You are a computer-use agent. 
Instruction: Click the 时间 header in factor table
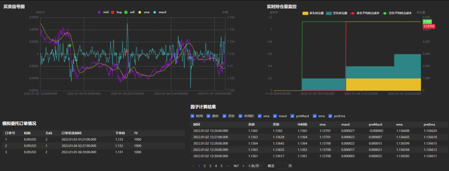(196, 125)
